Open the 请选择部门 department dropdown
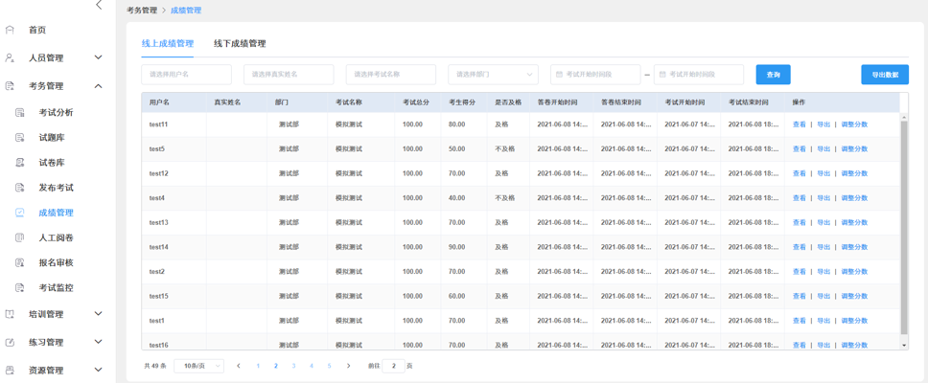Viewport: 928px width, 383px height. tap(493, 75)
